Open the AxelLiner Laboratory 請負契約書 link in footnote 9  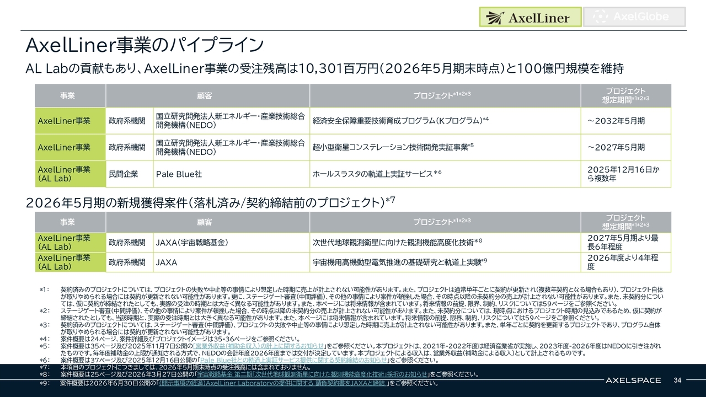click(273, 383)
